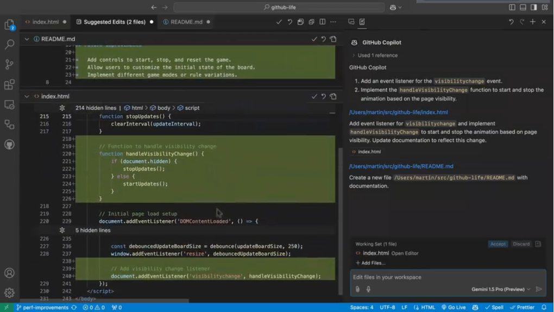Start a new Copilot edit session

point(533,22)
